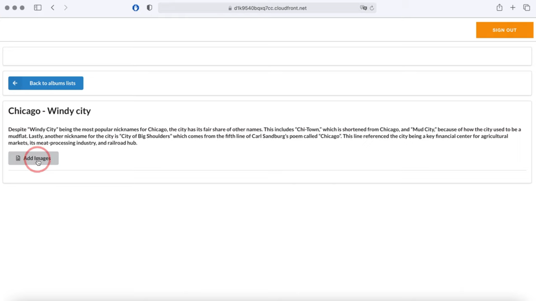The image size is (536, 301).
Task: Reload the cloudfront page
Action: pos(372,8)
